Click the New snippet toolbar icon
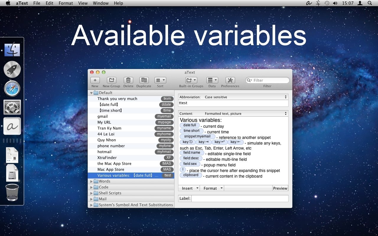 (x=95, y=80)
